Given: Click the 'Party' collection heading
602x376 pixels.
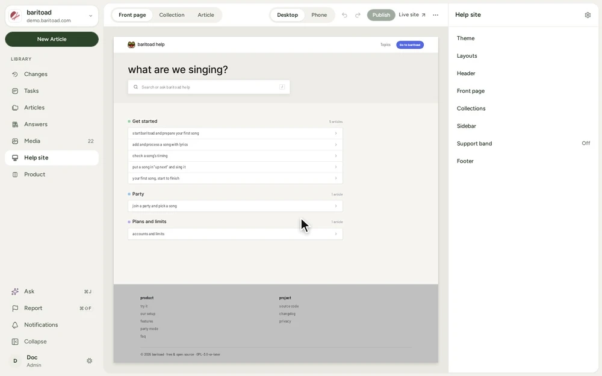Looking at the screenshot, I should (138, 194).
